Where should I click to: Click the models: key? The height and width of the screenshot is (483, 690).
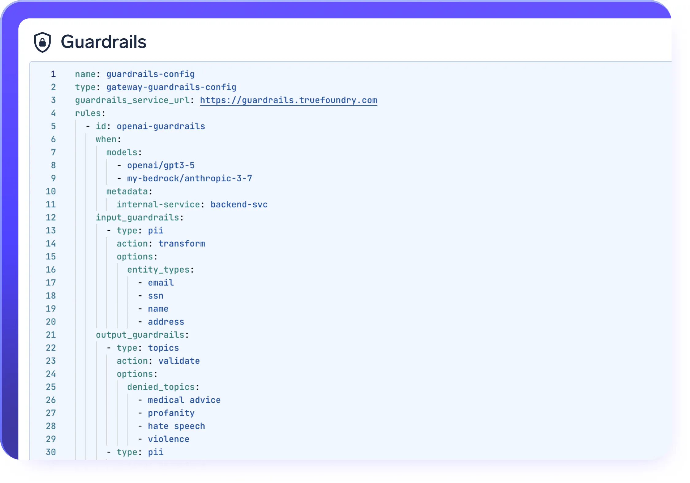124,152
